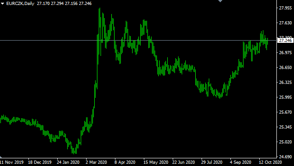Click the chart shift marker at top
This screenshot has width=294, height=166.
220,1
